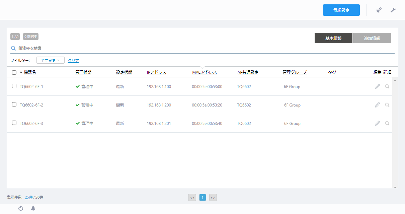405x214 pixels.
Task: Go to previous page with << button
Action: 192,198
